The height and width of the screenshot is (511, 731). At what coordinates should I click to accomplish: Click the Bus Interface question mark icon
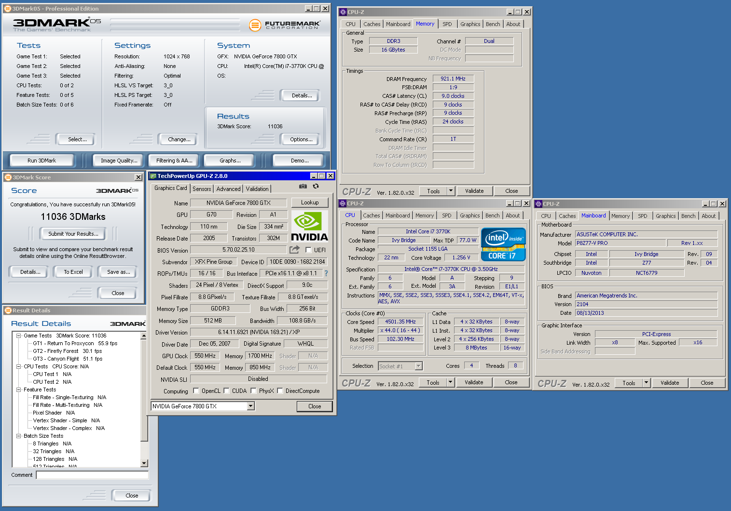coord(326,273)
